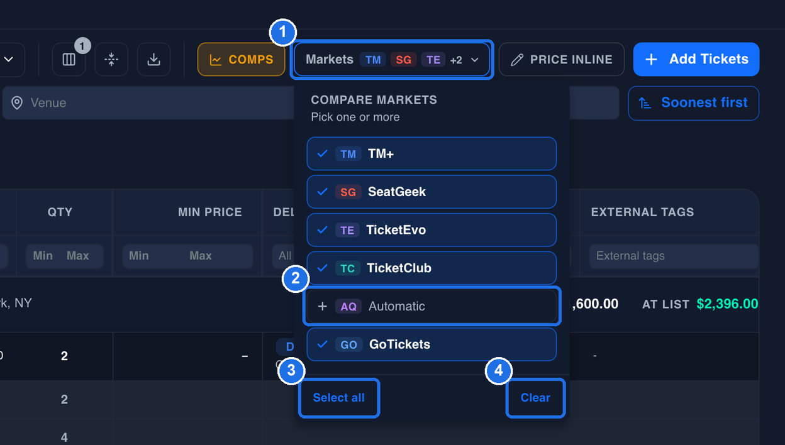Viewport: 785px width, 445px height.
Task: Click the PRICE INLINE button
Action: coord(562,60)
